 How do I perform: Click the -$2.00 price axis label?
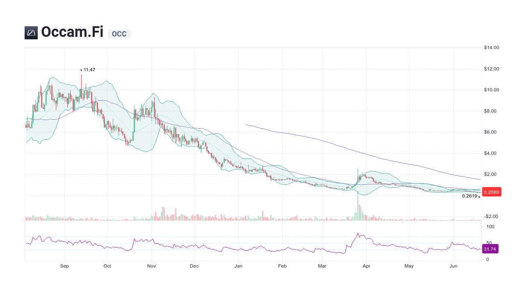coord(491,216)
